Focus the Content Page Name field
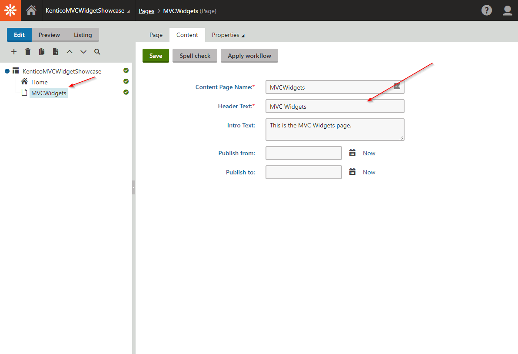This screenshot has height=354, width=518. point(335,87)
